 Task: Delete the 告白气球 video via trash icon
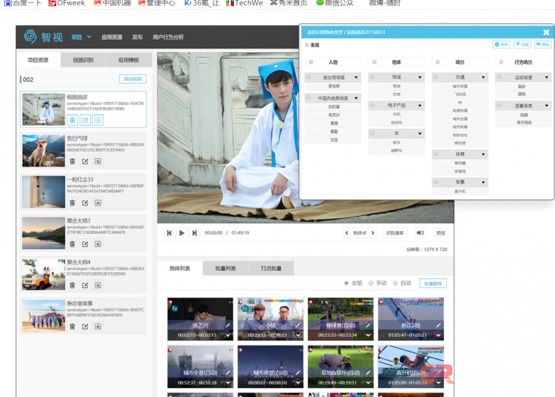72,162
